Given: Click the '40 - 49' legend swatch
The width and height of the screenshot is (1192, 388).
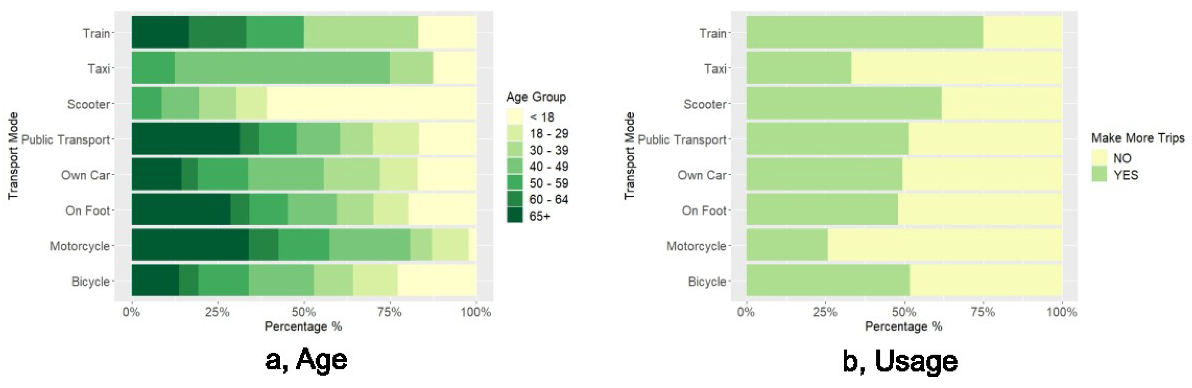Looking at the screenshot, I should (515, 166).
